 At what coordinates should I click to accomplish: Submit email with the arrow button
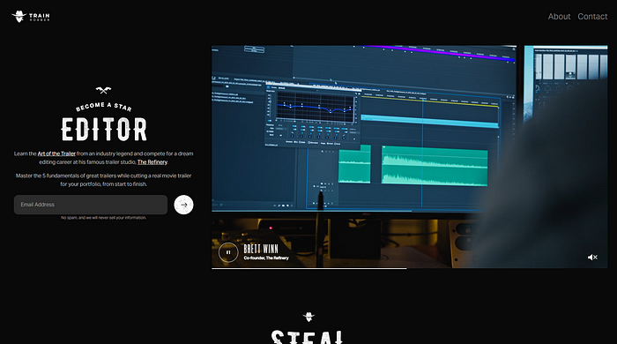[183, 205]
